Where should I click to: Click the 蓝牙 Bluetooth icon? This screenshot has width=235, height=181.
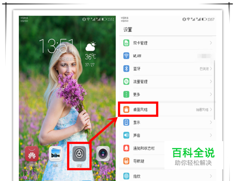pyautogui.click(x=126, y=68)
